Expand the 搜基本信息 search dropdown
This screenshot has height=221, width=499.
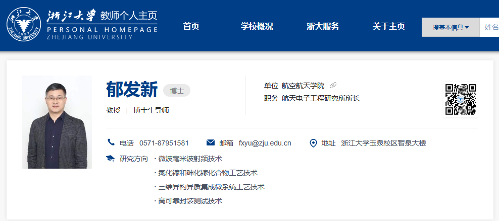pyautogui.click(x=451, y=27)
